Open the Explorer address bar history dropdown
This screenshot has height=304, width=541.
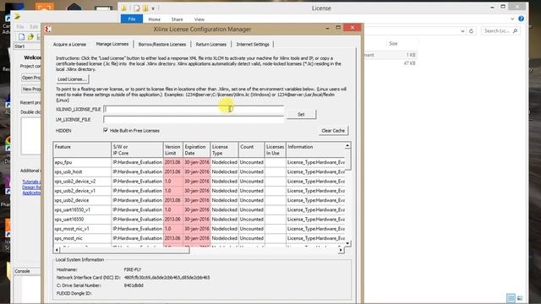[462, 31]
